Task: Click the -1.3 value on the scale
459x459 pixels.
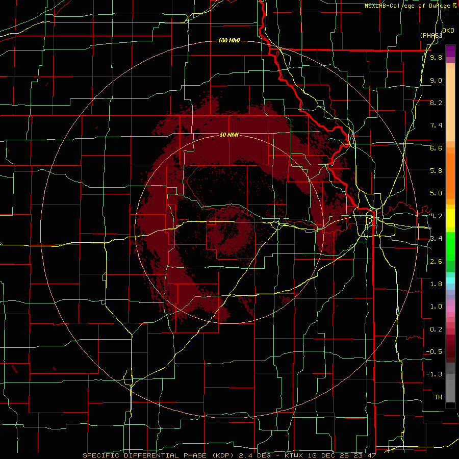Action: tap(434, 374)
